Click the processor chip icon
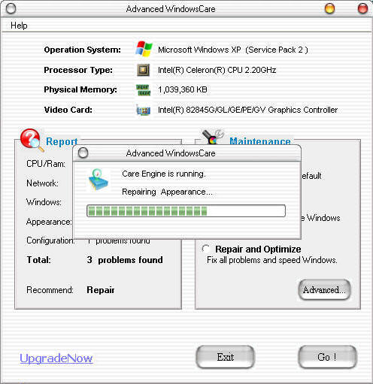 [x=144, y=70]
